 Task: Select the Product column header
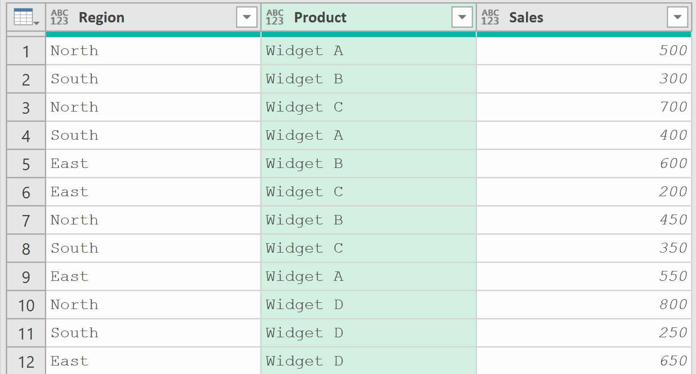(x=320, y=17)
